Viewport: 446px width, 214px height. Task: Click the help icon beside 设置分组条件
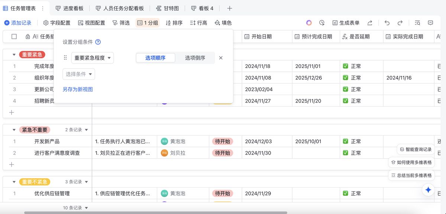(98, 42)
